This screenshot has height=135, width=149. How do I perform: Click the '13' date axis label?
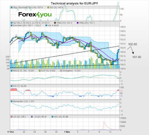pyautogui.click(x=110, y=132)
